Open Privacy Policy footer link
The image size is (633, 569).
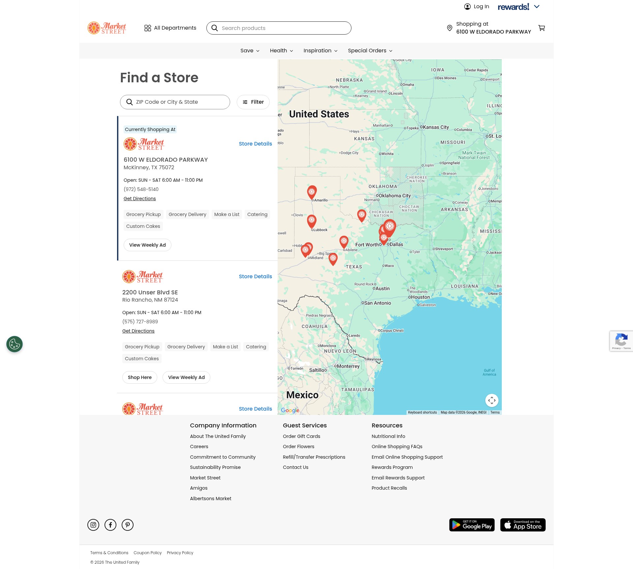click(x=180, y=553)
